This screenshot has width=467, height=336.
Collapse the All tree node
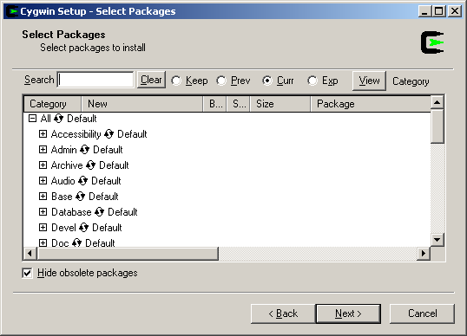pyautogui.click(x=32, y=119)
